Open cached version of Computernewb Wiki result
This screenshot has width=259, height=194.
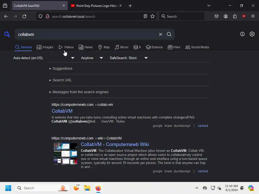click(203, 171)
